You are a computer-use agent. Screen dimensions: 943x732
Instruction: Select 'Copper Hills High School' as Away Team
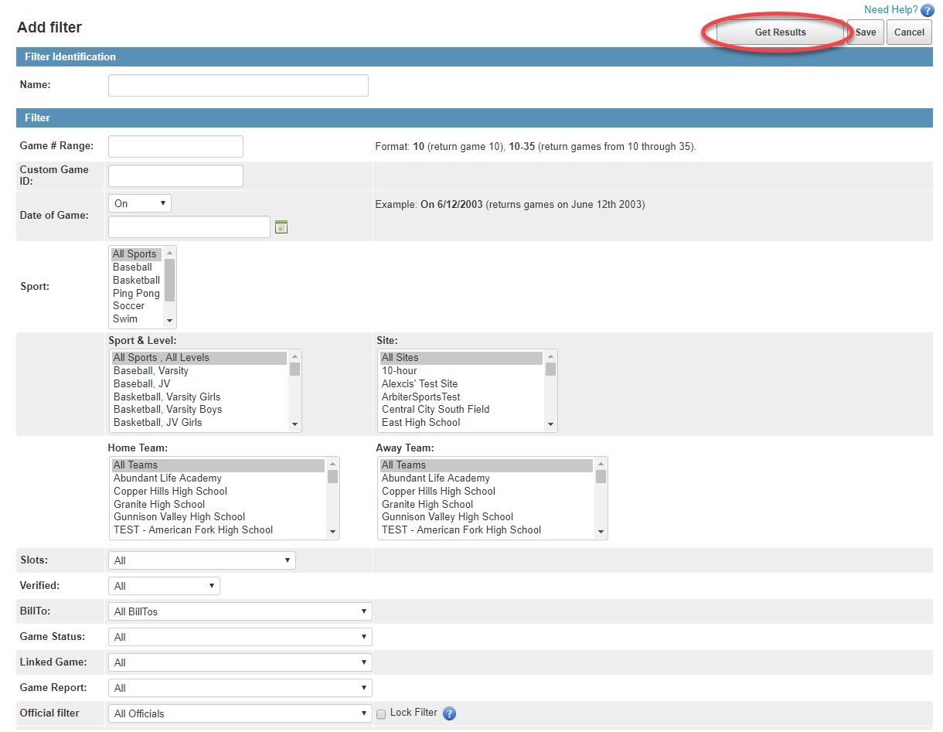coord(486,491)
